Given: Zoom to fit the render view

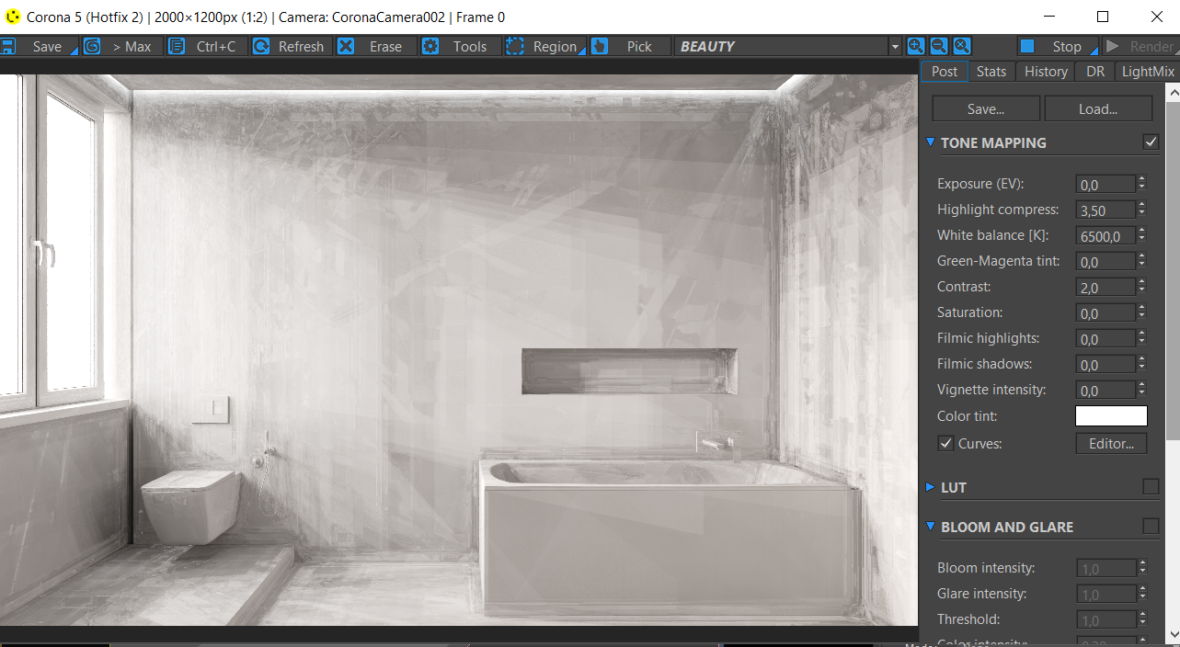Looking at the screenshot, I should [962, 46].
